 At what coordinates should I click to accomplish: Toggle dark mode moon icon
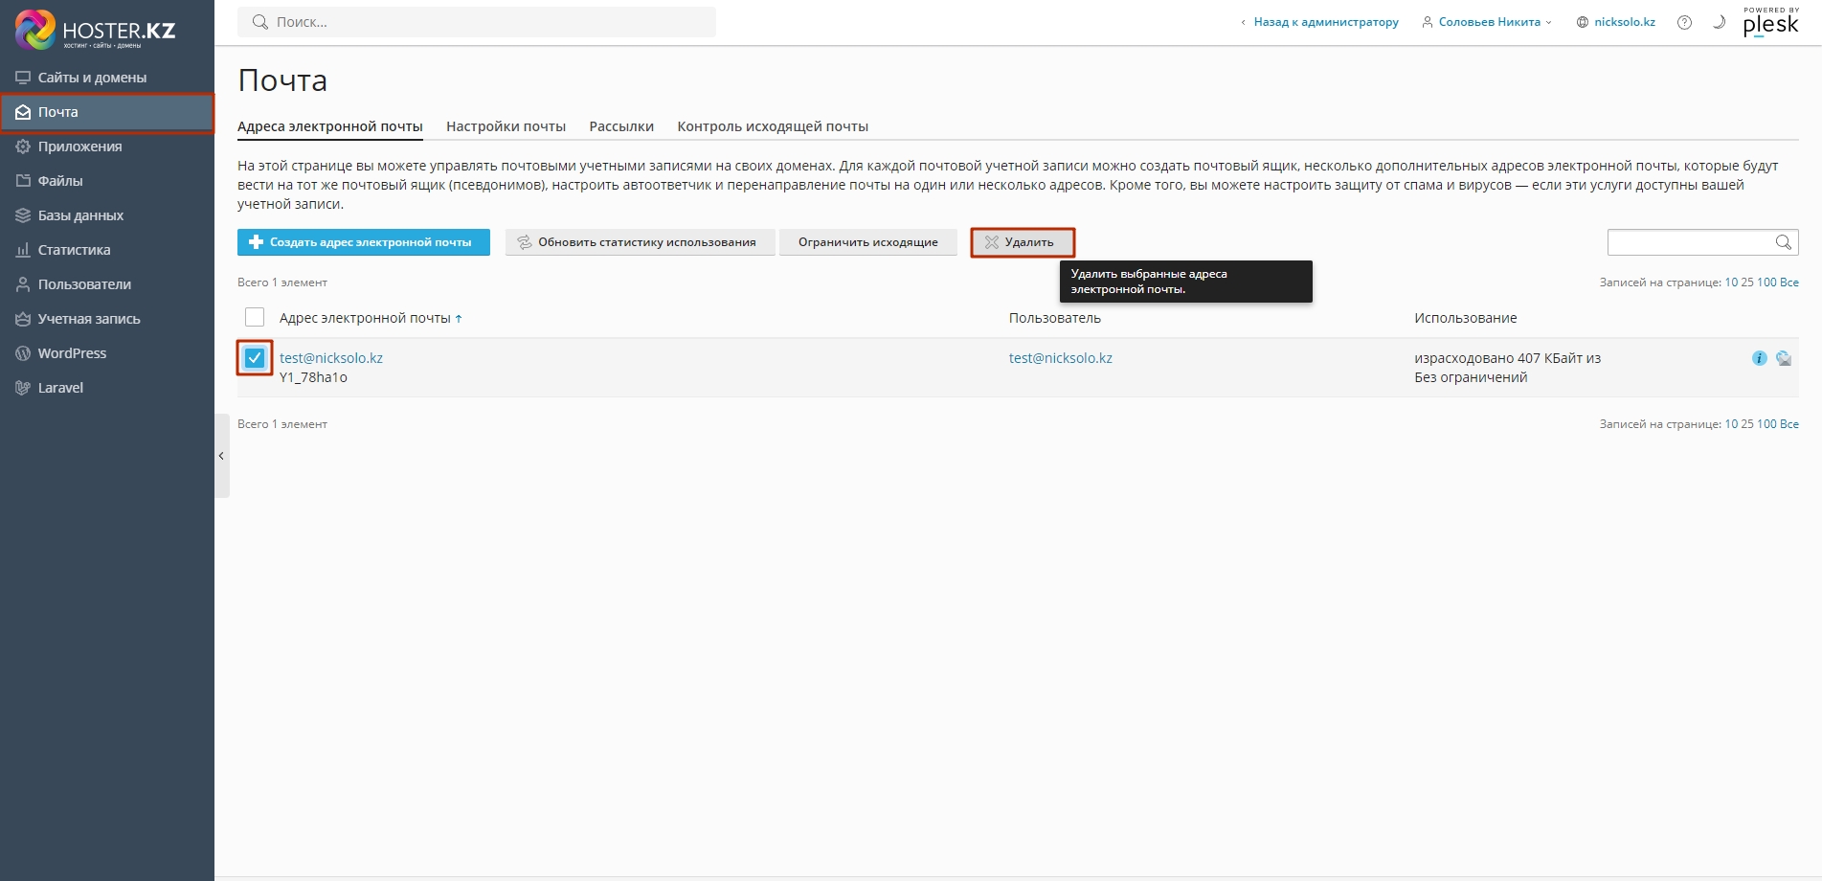coord(1719,22)
